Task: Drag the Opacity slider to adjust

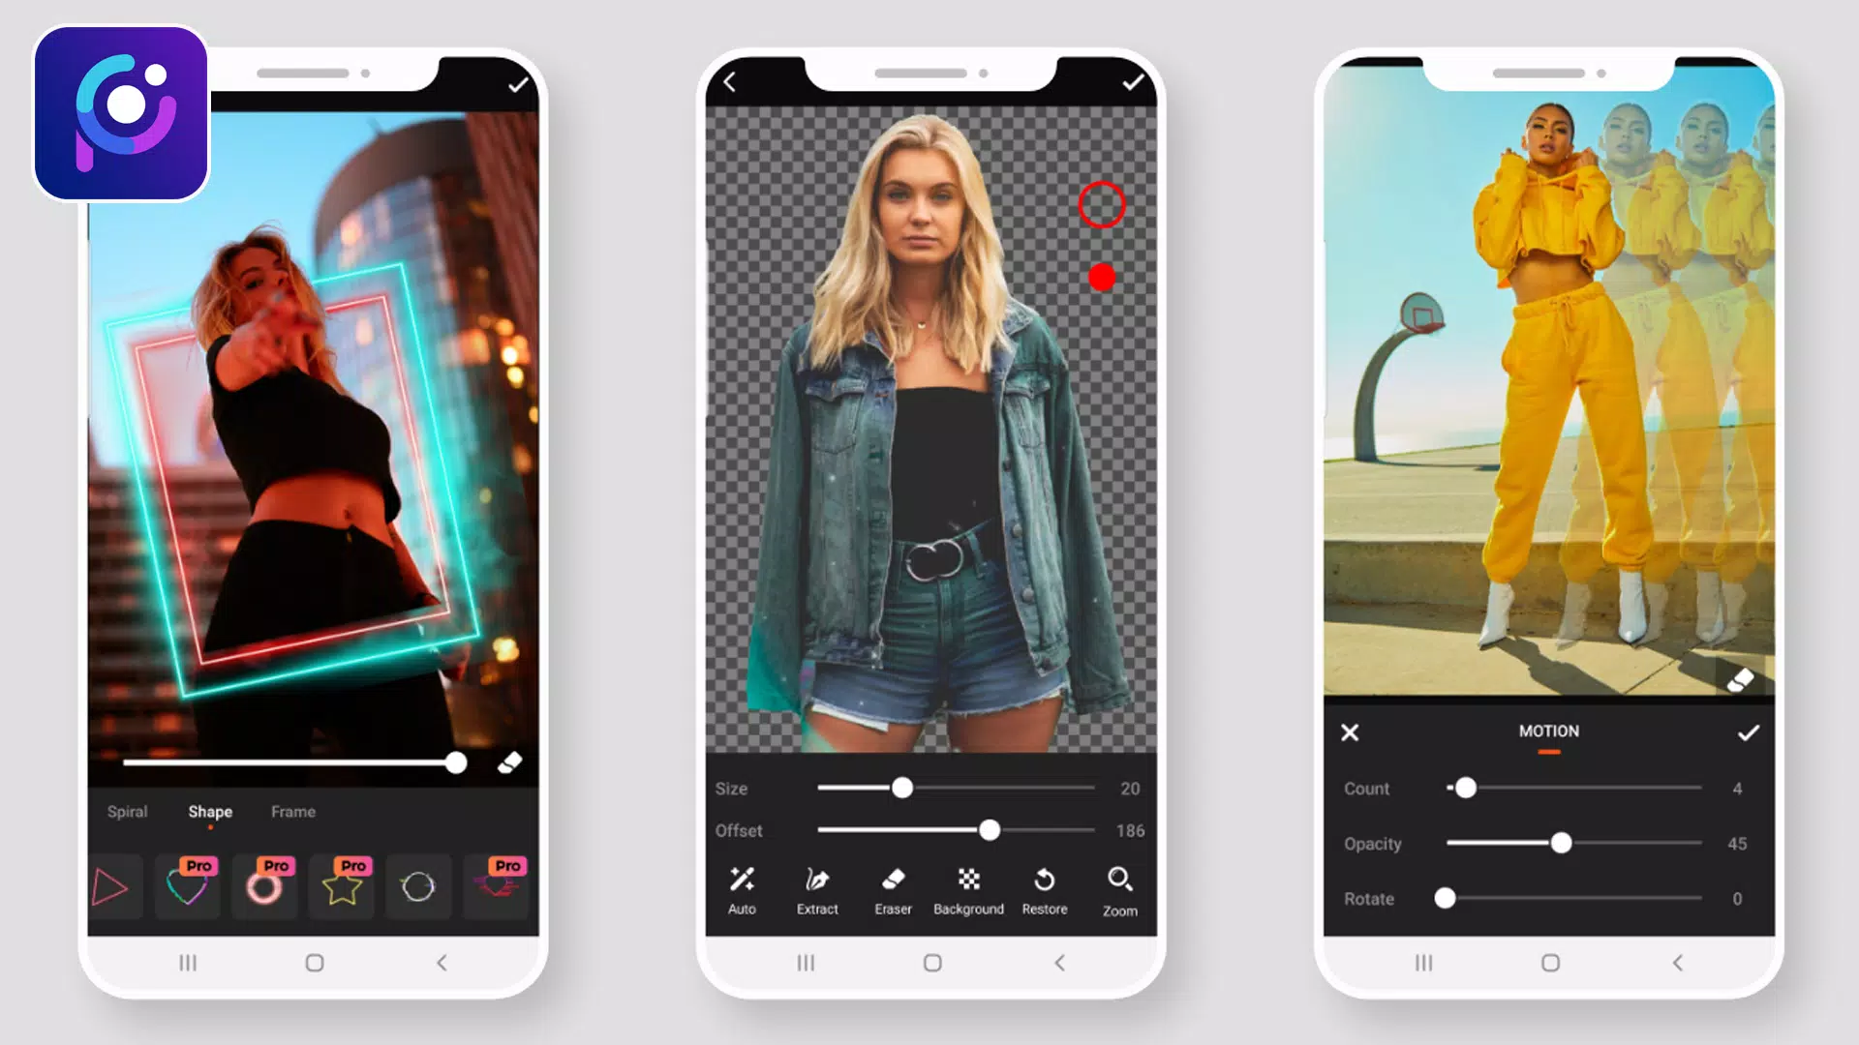Action: 1560,844
